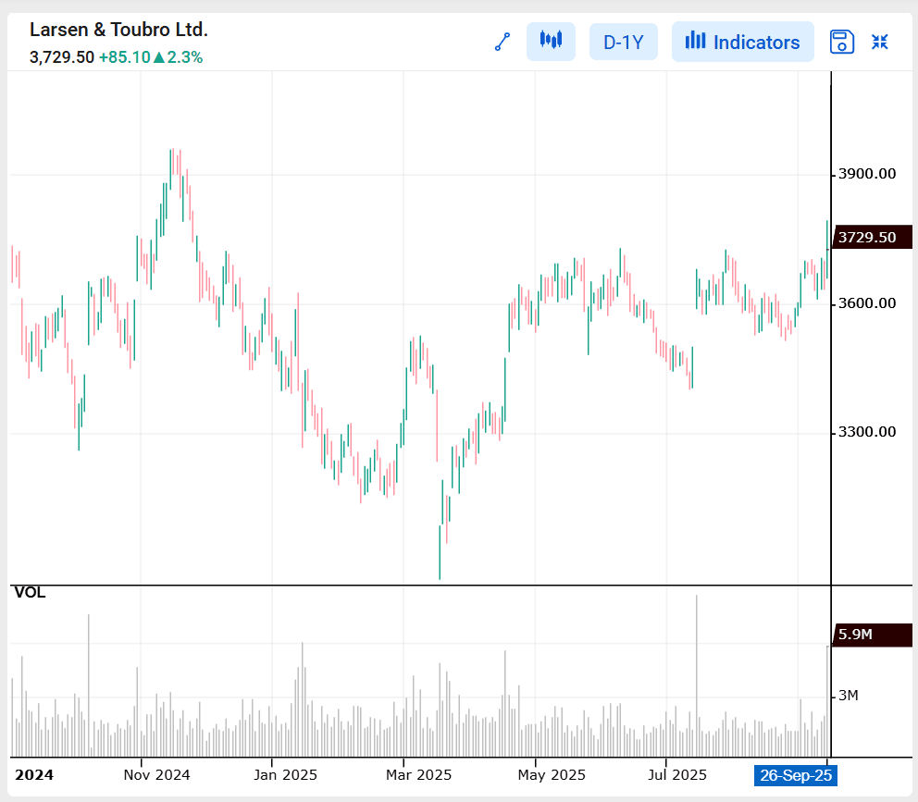Click the save chart icon
918x802 pixels.
(842, 43)
